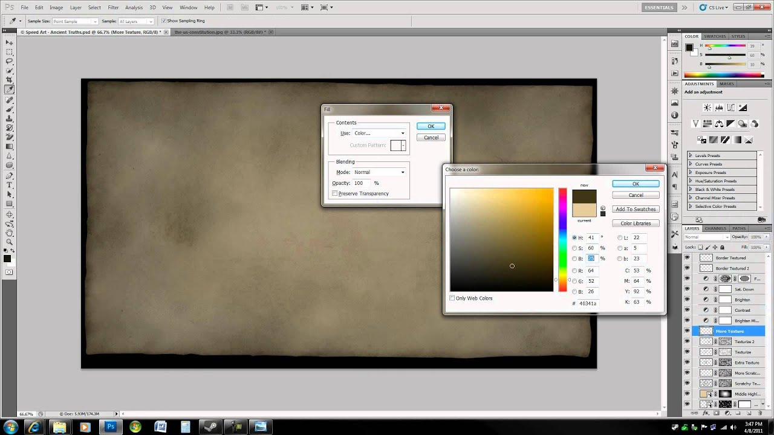Click Lock transparent pixels icon
The image size is (774, 435).
700,247
